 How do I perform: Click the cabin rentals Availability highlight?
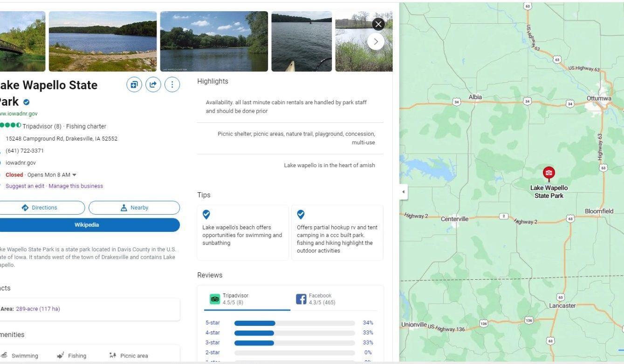click(x=286, y=107)
